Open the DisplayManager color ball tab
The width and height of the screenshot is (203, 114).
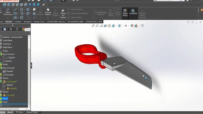[x=23, y=29]
